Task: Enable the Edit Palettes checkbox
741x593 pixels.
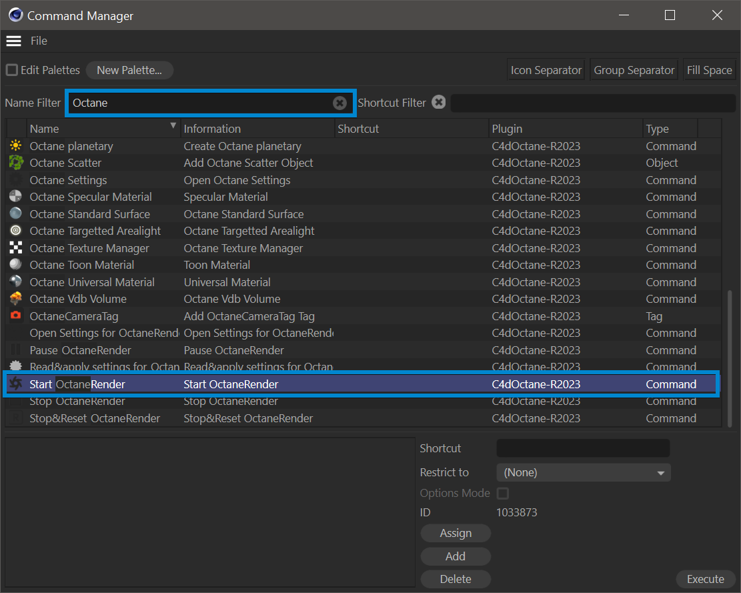Action: pos(12,70)
